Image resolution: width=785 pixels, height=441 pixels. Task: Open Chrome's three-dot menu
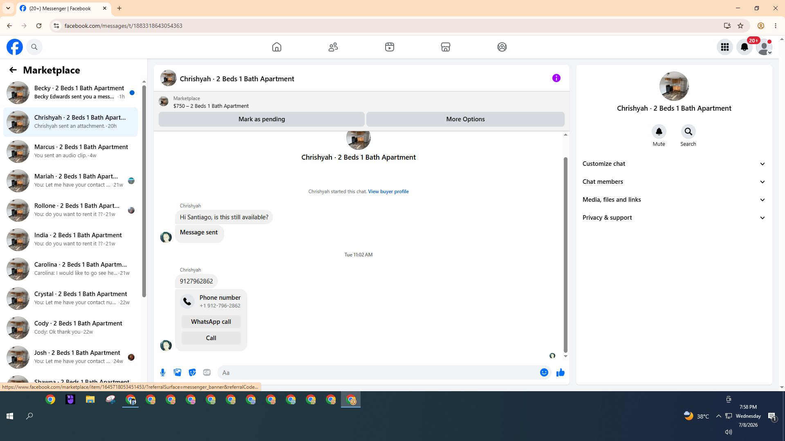pyautogui.click(x=776, y=26)
